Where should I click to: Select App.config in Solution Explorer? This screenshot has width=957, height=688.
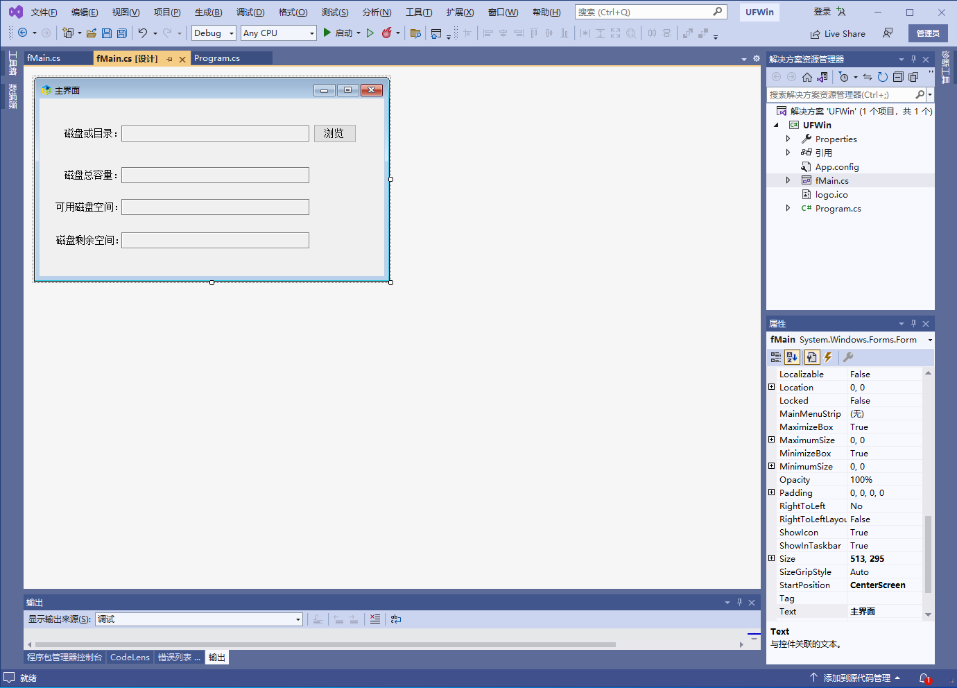pyautogui.click(x=837, y=166)
